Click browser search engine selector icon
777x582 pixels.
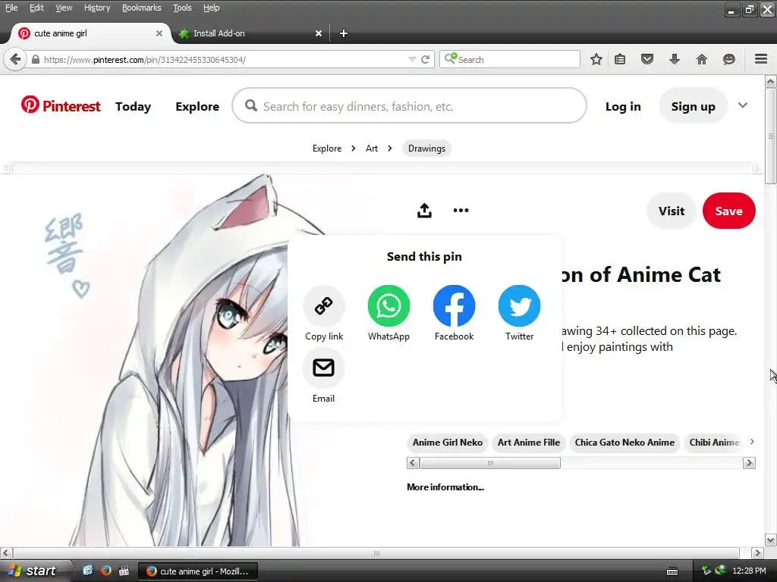tap(450, 59)
